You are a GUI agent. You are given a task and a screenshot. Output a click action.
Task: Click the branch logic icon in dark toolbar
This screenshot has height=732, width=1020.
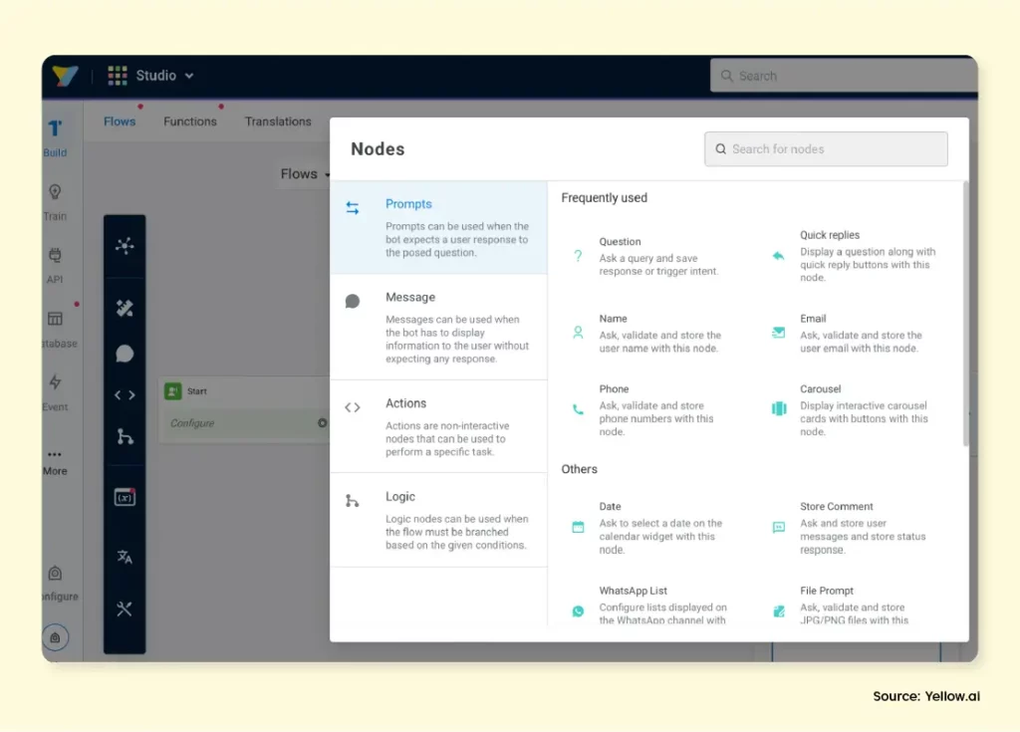pyautogui.click(x=125, y=436)
